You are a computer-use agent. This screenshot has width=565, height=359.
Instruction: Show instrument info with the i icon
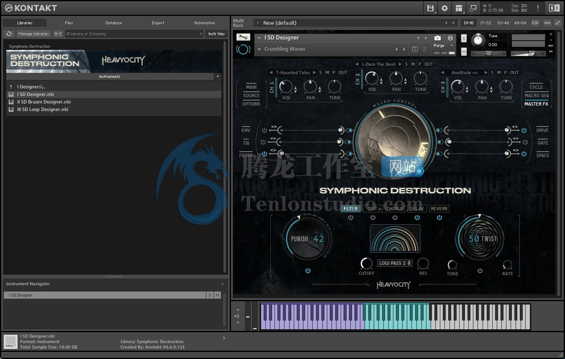tap(450, 38)
